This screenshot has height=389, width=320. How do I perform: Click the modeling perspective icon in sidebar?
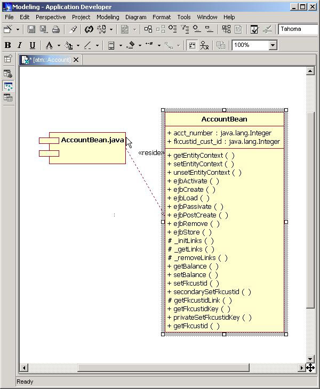coord(8,86)
